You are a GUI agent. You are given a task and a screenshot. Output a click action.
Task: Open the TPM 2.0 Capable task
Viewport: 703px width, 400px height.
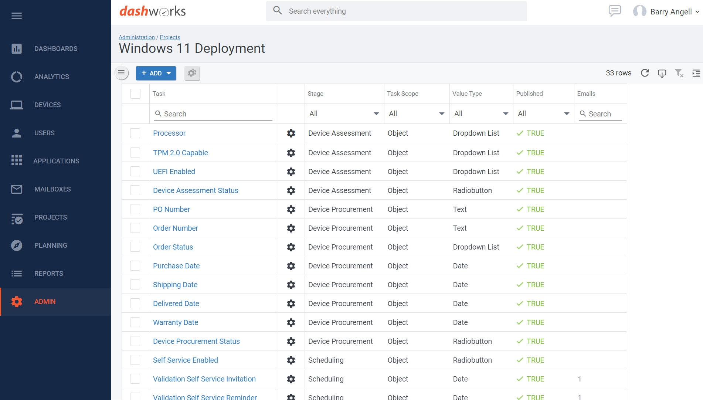(180, 153)
